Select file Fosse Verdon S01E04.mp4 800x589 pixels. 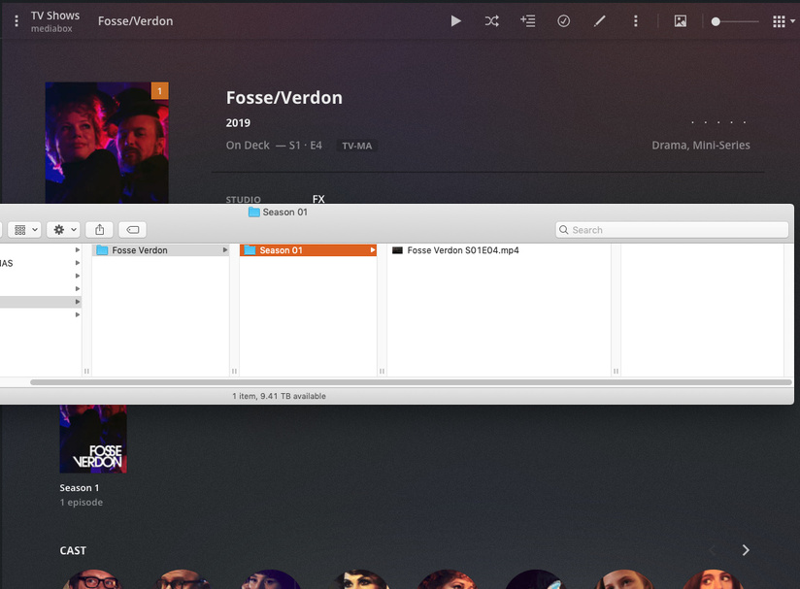pyautogui.click(x=455, y=250)
